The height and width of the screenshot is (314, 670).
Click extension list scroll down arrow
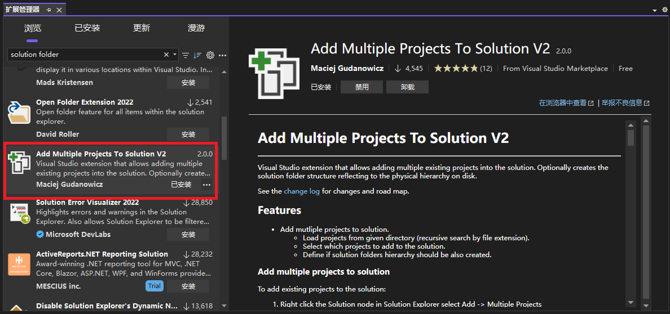pyautogui.click(x=224, y=306)
